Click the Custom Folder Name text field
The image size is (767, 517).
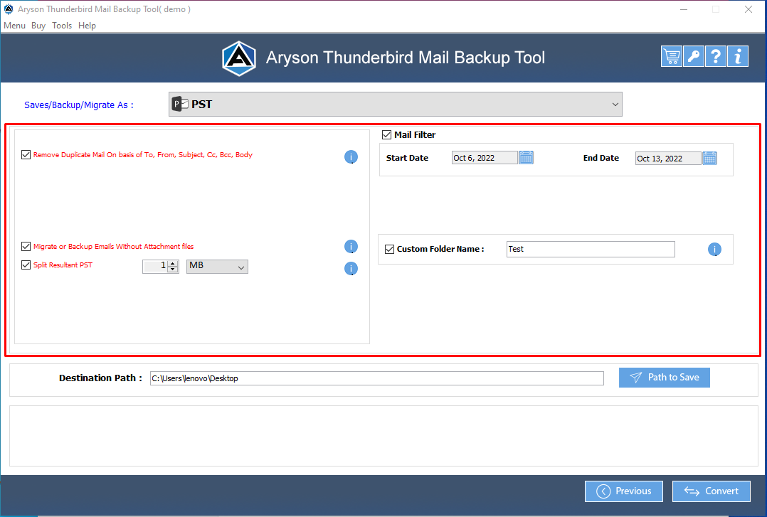tap(591, 249)
